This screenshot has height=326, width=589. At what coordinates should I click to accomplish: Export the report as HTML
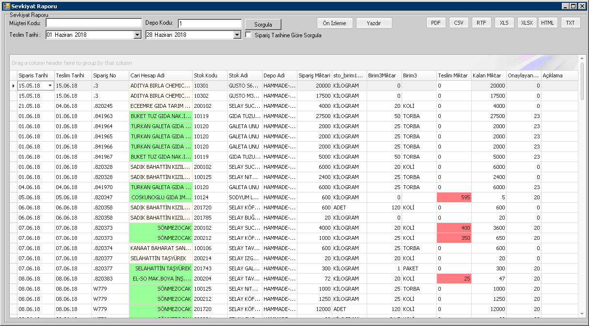click(x=548, y=23)
